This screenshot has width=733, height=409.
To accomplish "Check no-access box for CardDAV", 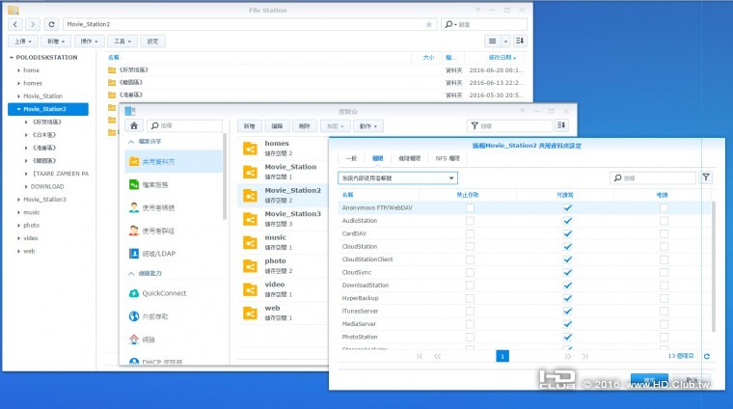I will coord(470,232).
